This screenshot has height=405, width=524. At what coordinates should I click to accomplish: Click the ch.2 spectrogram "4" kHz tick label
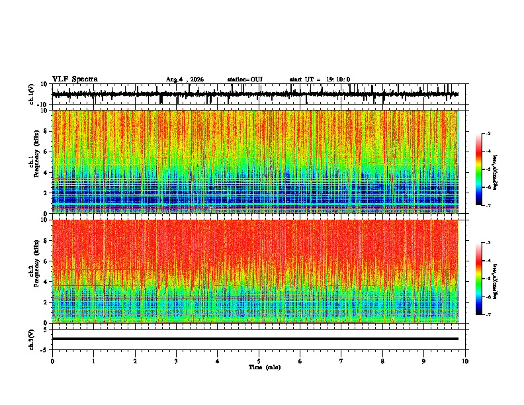pos(46,282)
